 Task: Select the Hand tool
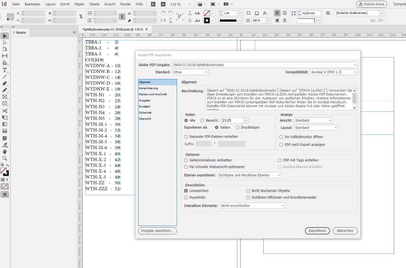pos(5,152)
